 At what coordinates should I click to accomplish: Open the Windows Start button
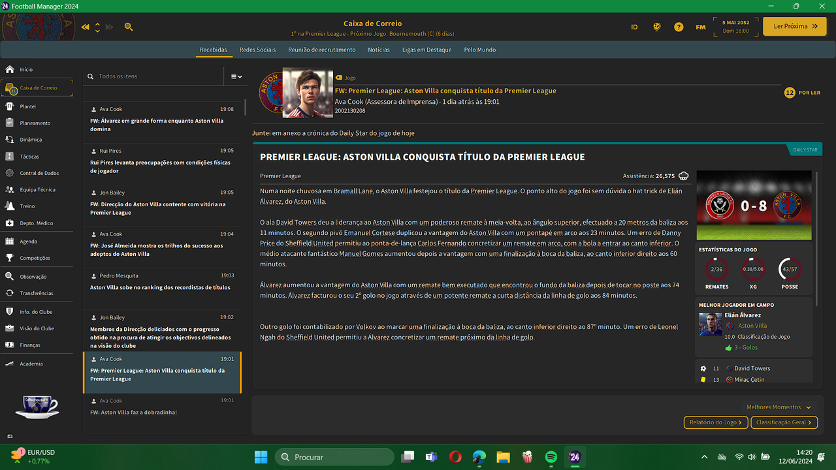(261, 457)
